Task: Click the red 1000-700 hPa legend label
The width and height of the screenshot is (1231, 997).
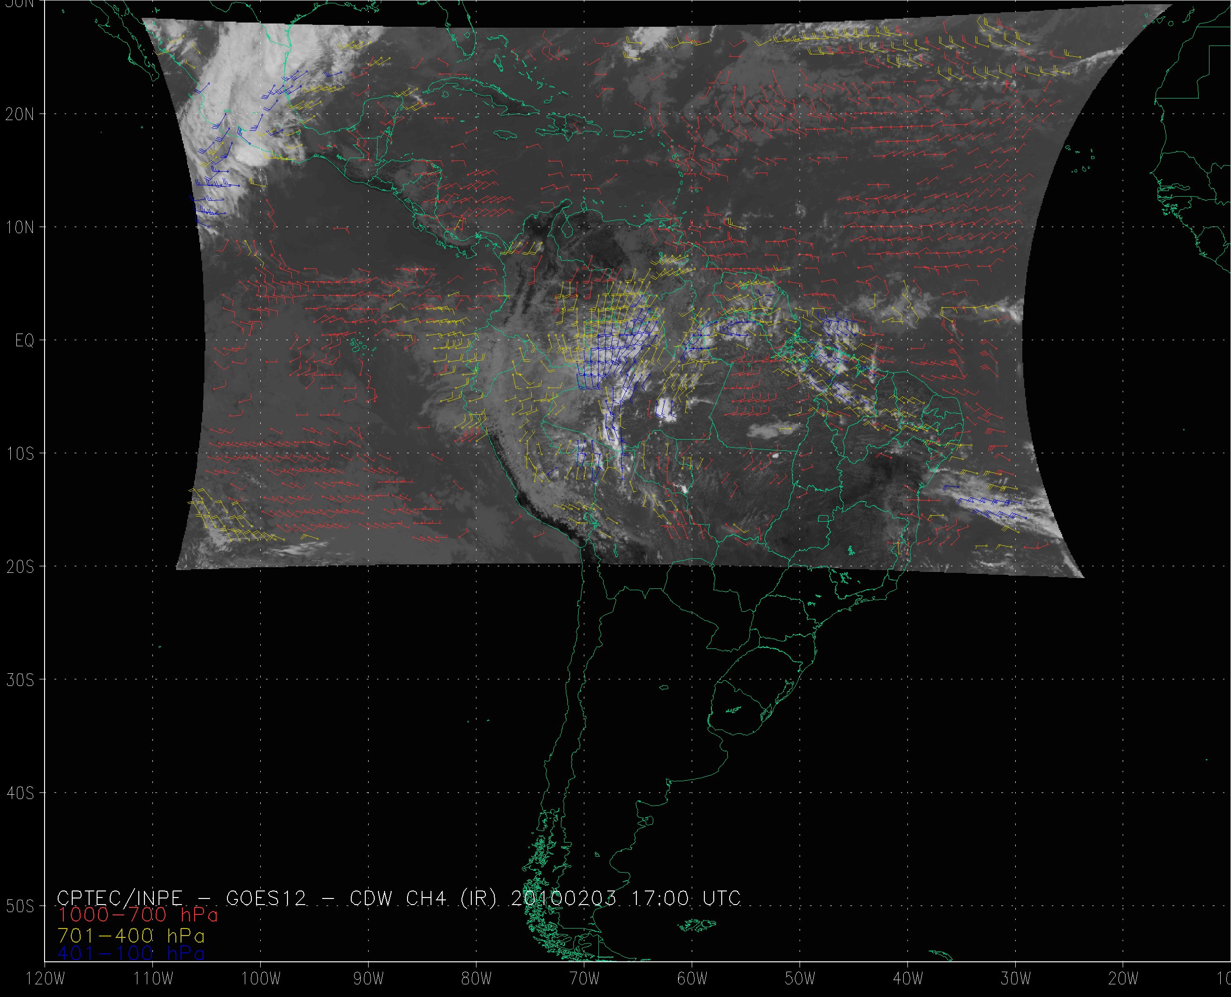Action: [x=138, y=914]
